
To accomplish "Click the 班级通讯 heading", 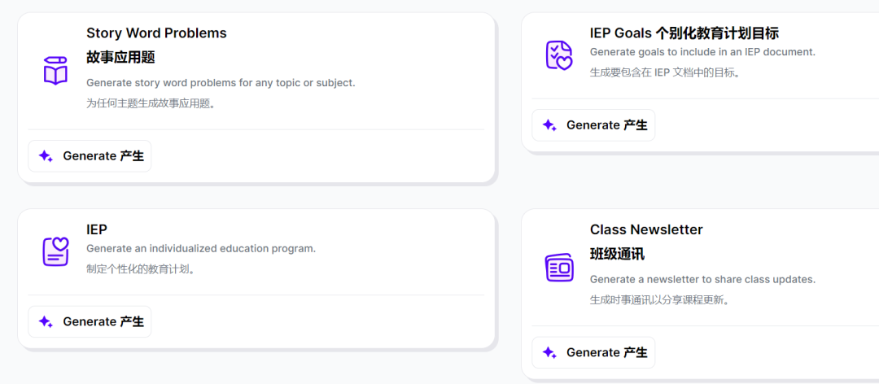I will pos(617,255).
